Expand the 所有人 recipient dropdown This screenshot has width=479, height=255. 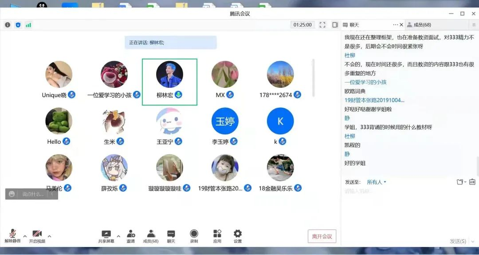[x=377, y=182]
